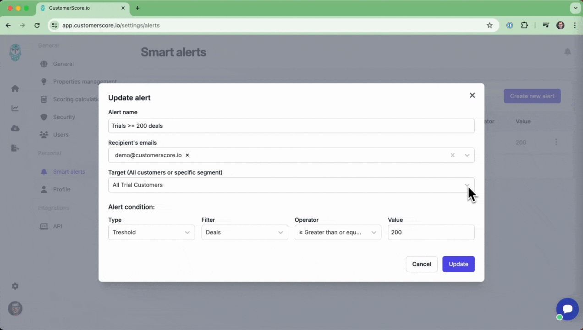Open the Home icon in the left rail

[x=15, y=88]
